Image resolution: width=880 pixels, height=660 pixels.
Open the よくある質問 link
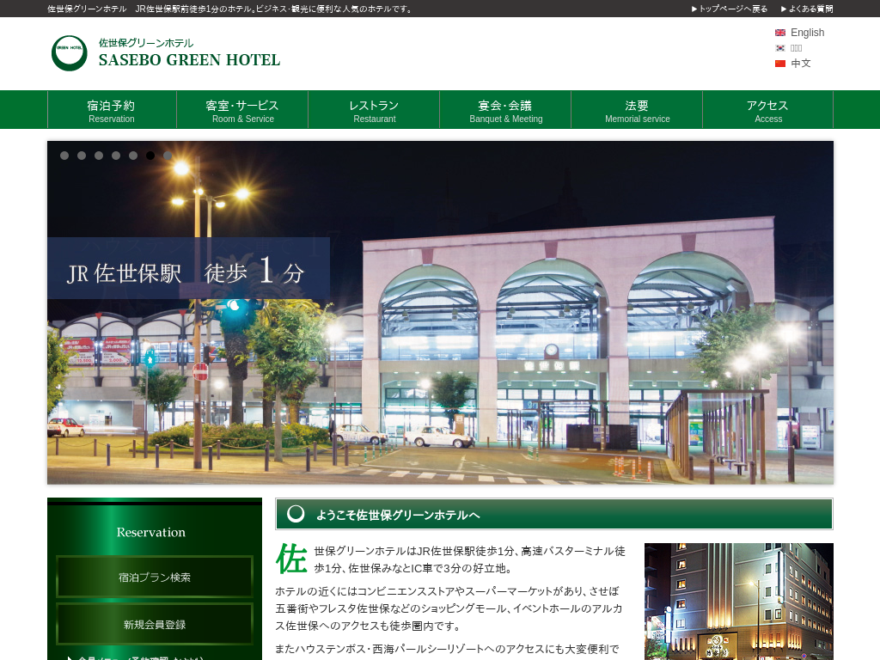click(x=806, y=9)
